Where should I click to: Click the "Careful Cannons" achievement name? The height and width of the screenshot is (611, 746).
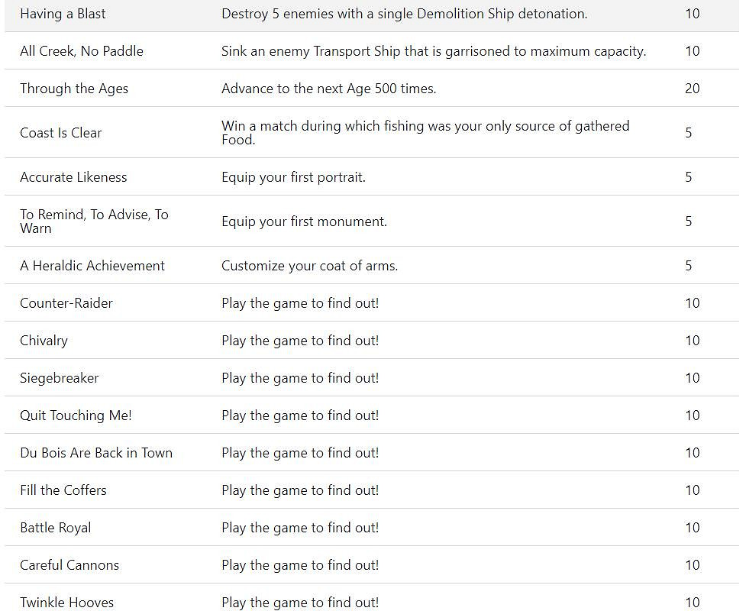[69, 565]
